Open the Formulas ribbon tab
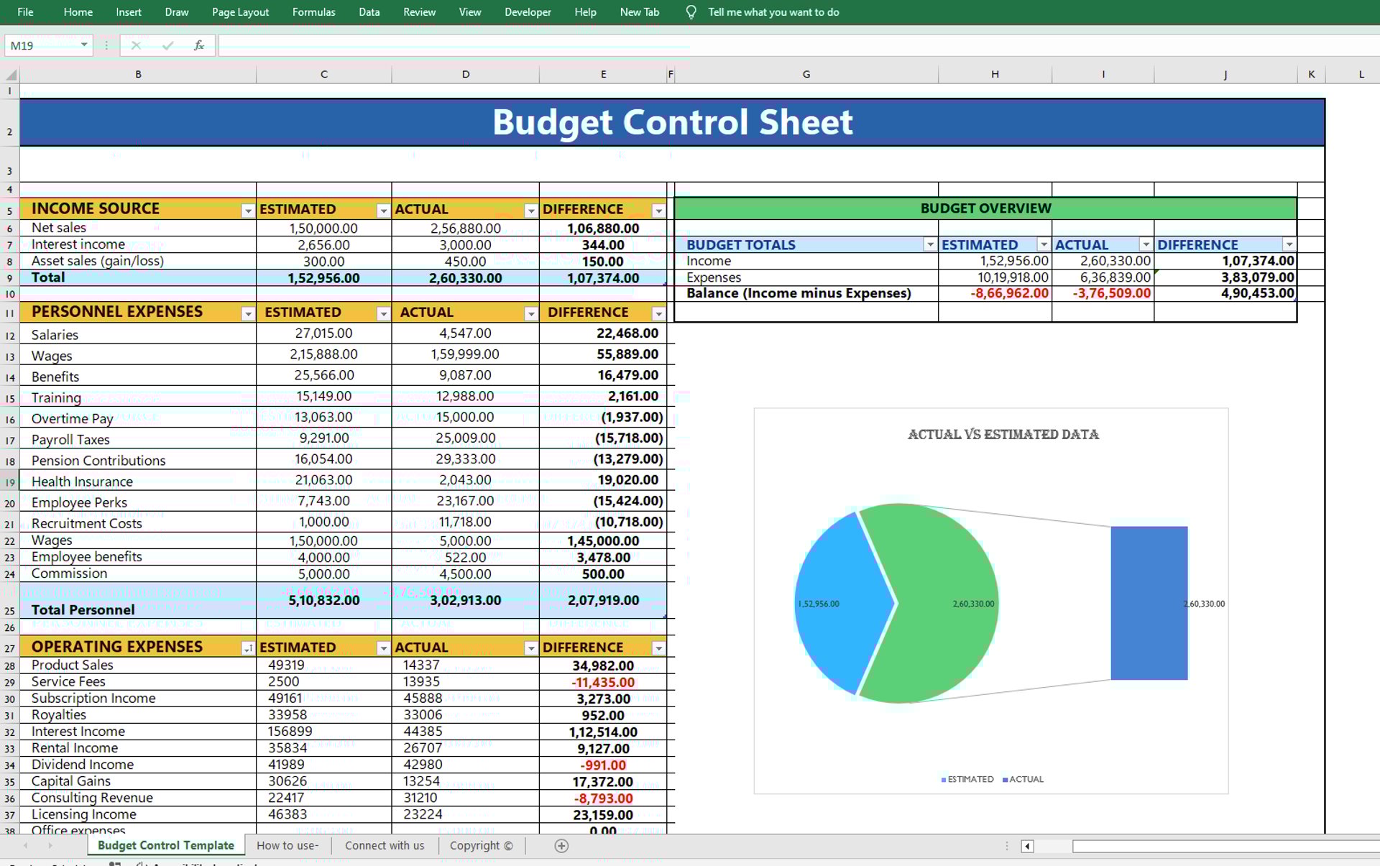Image resolution: width=1380 pixels, height=866 pixels. click(313, 12)
